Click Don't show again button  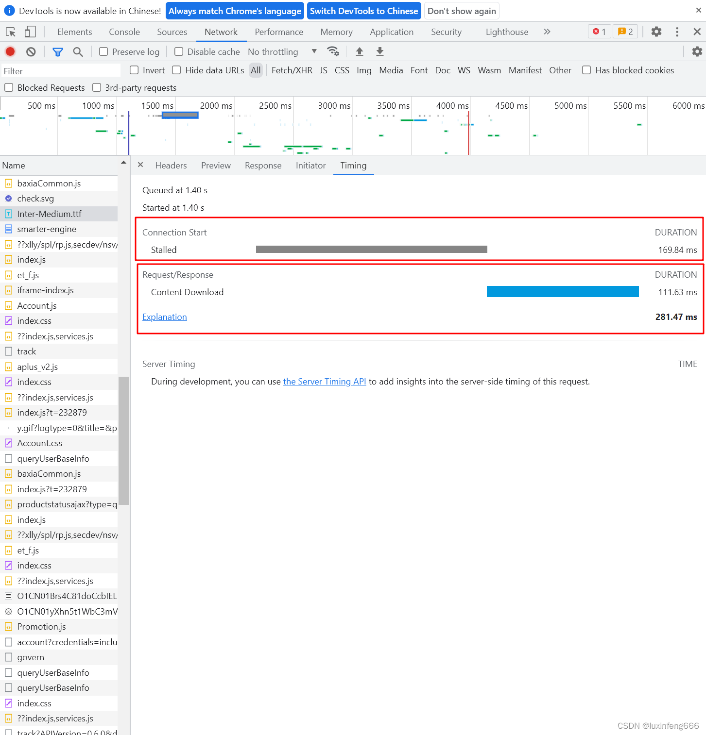coord(462,11)
